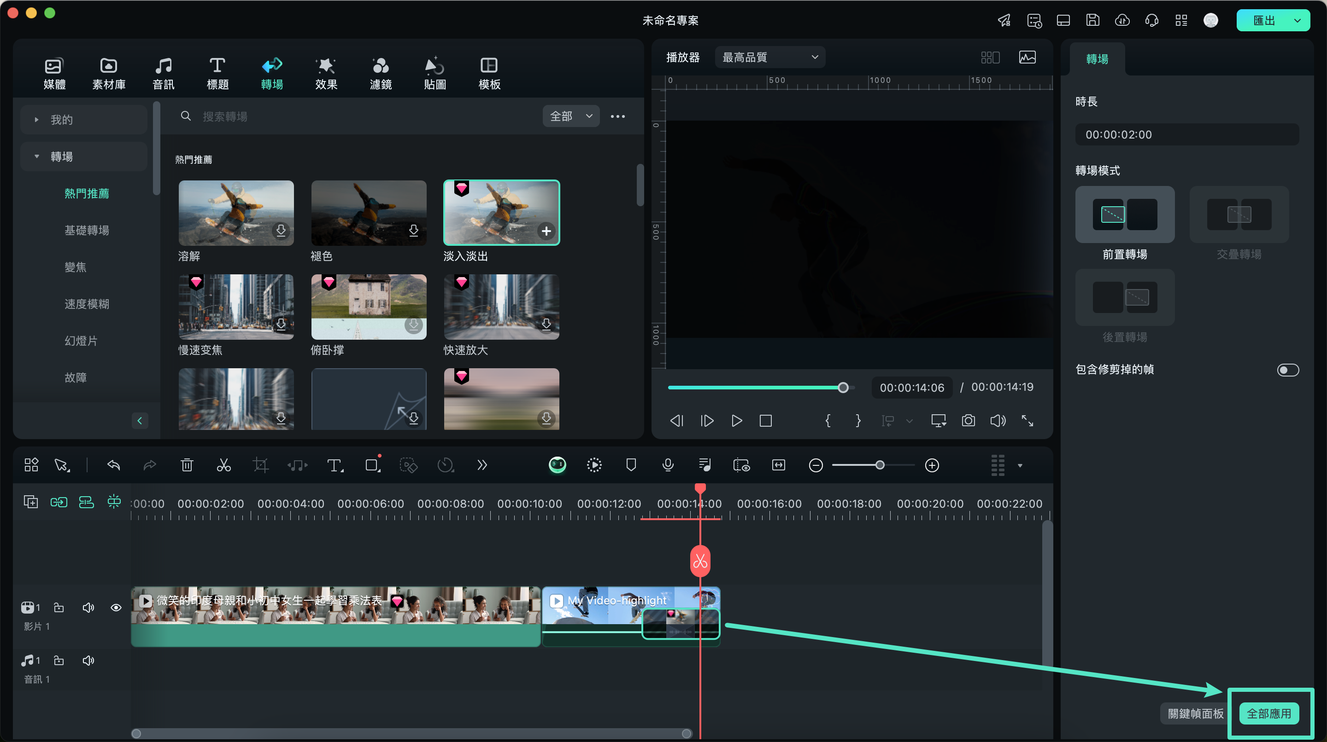Screen dimensions: 1327x742
Task: Add text with the T tool
Action: [335, 465]
